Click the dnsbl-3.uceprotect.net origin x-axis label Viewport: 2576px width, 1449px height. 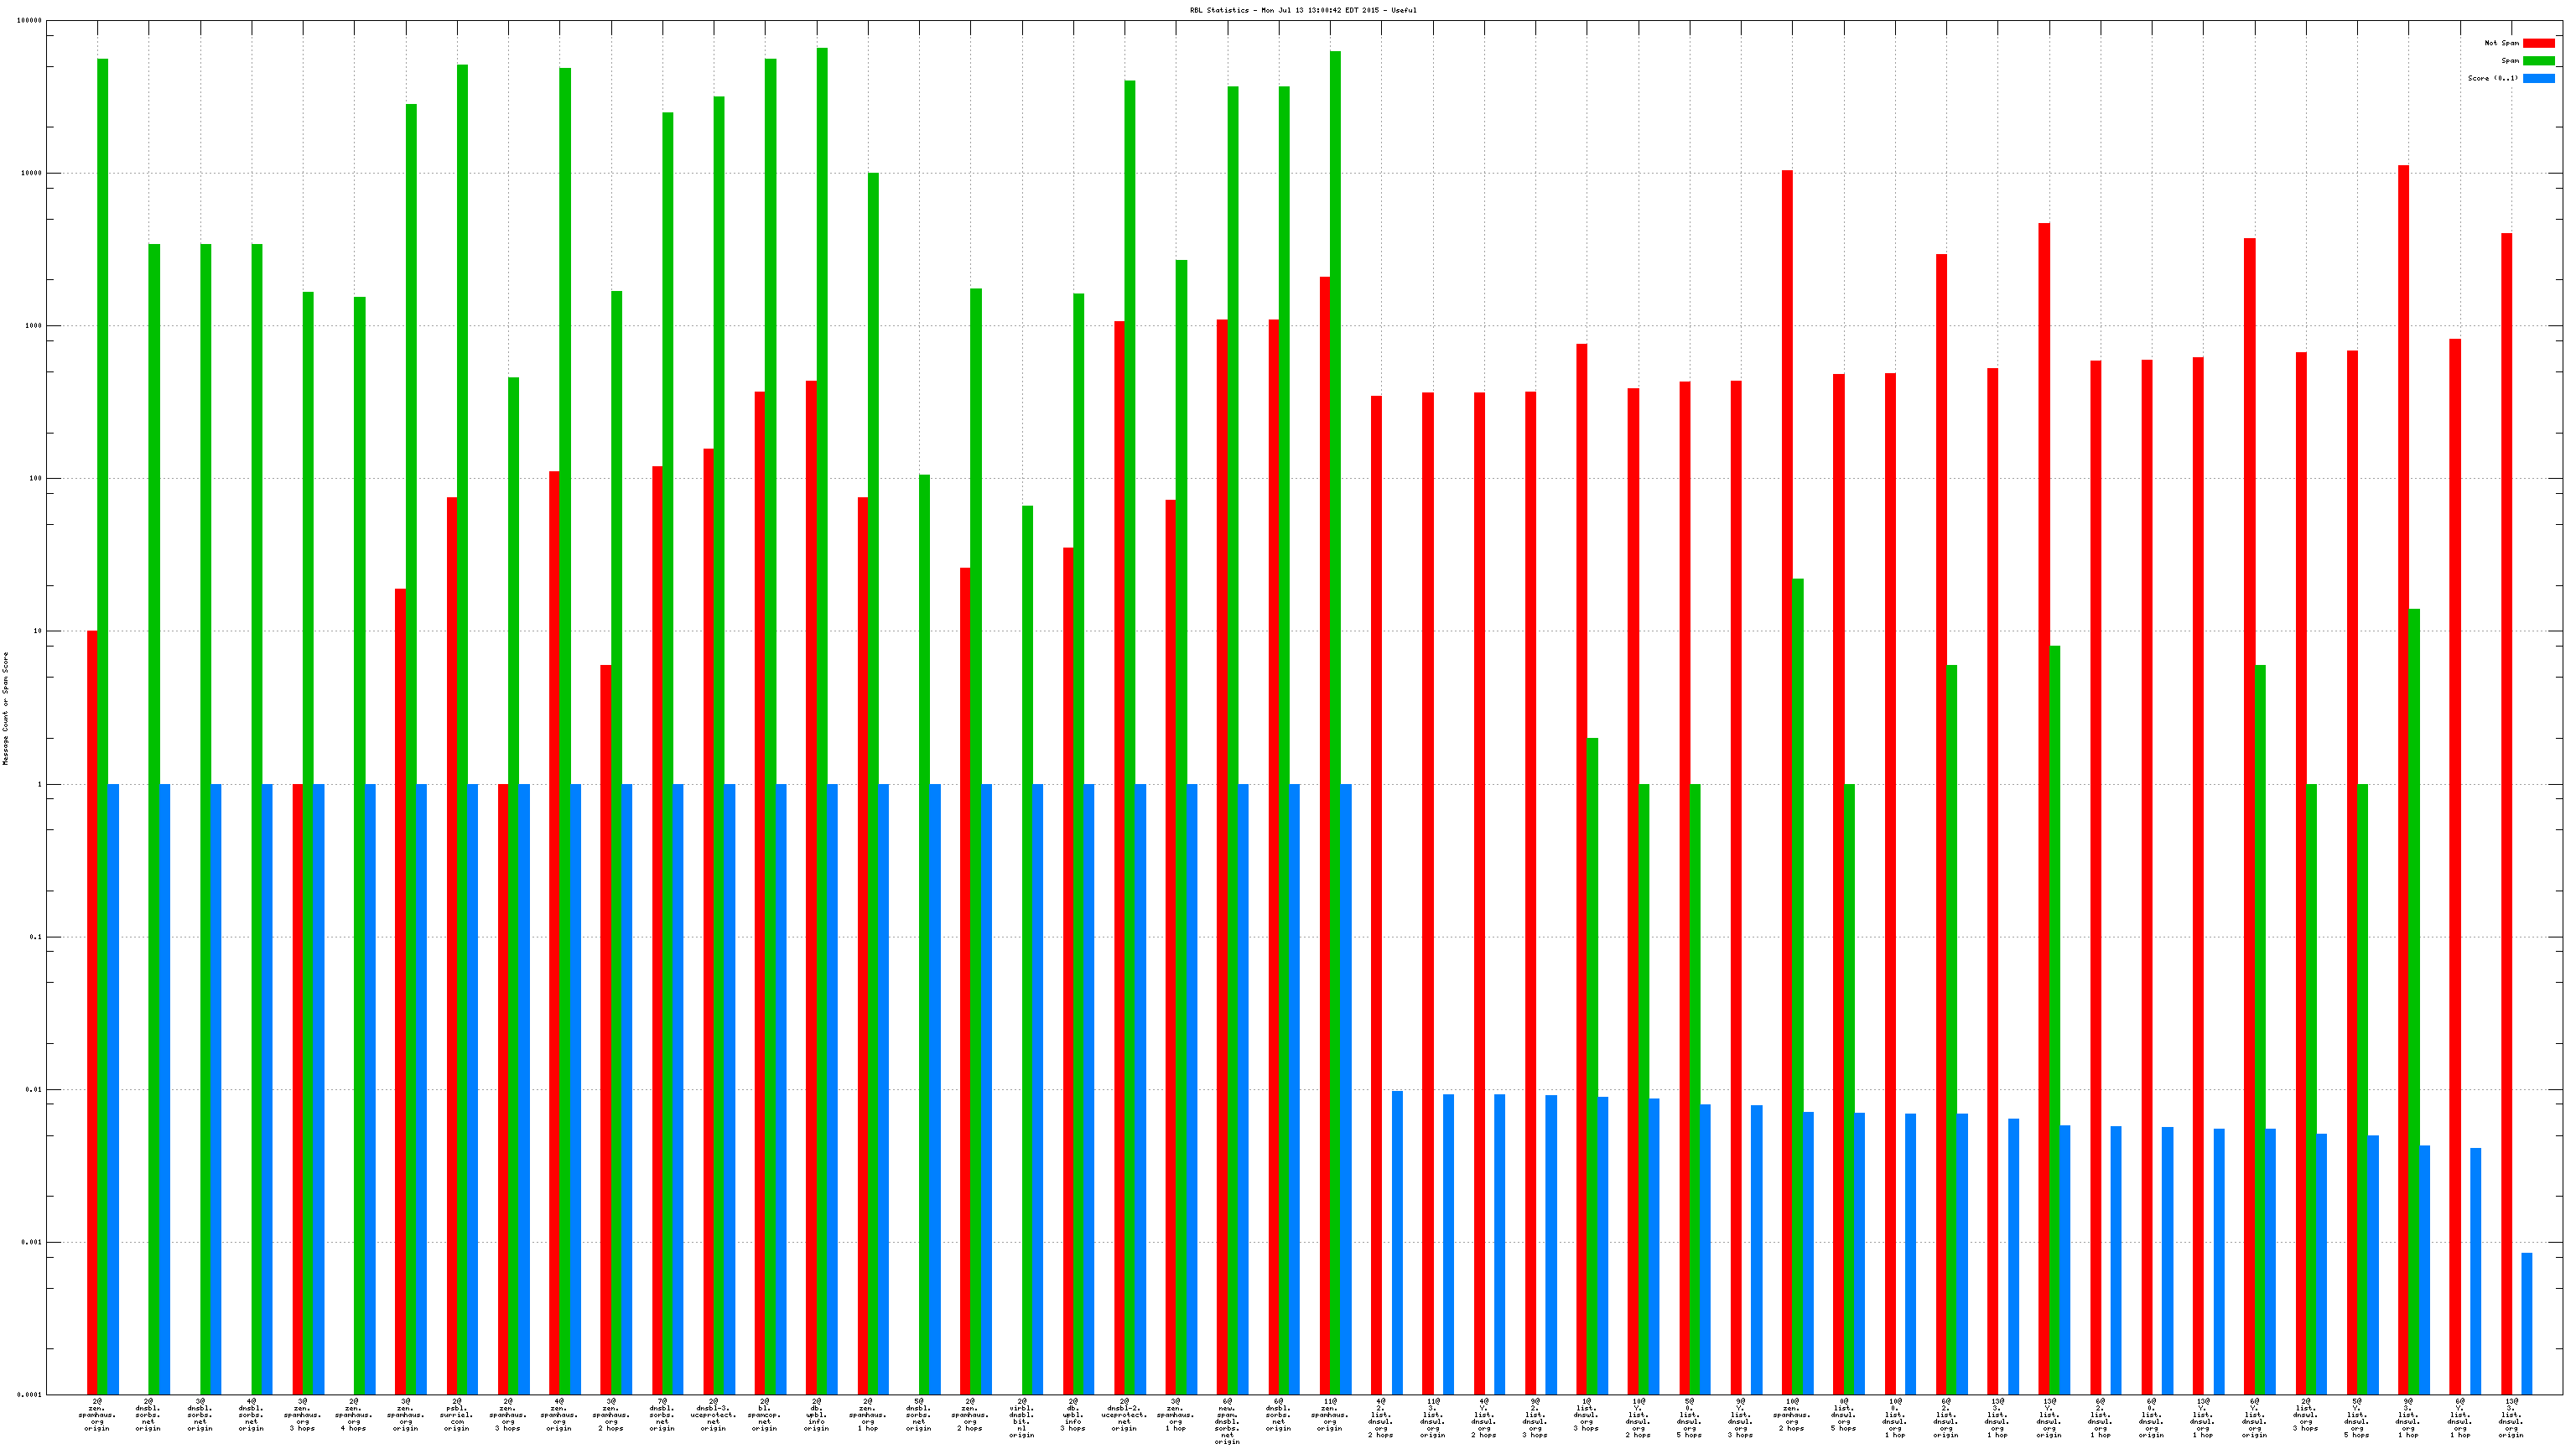(713, 1415)
